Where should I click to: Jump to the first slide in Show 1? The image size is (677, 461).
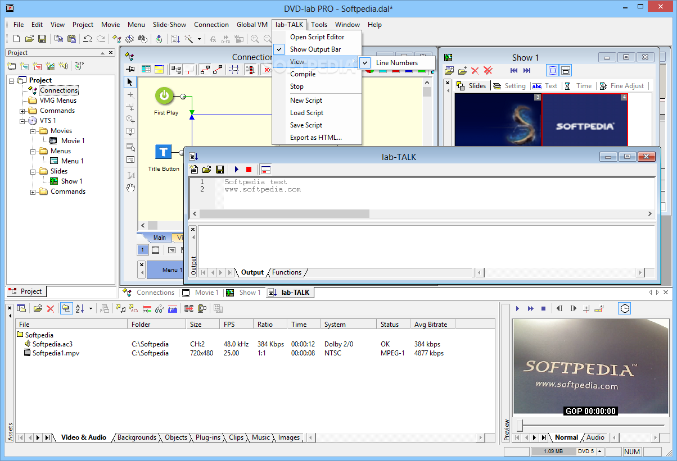tap(514, 70)
